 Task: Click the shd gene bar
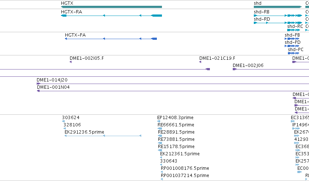(278, 7)
